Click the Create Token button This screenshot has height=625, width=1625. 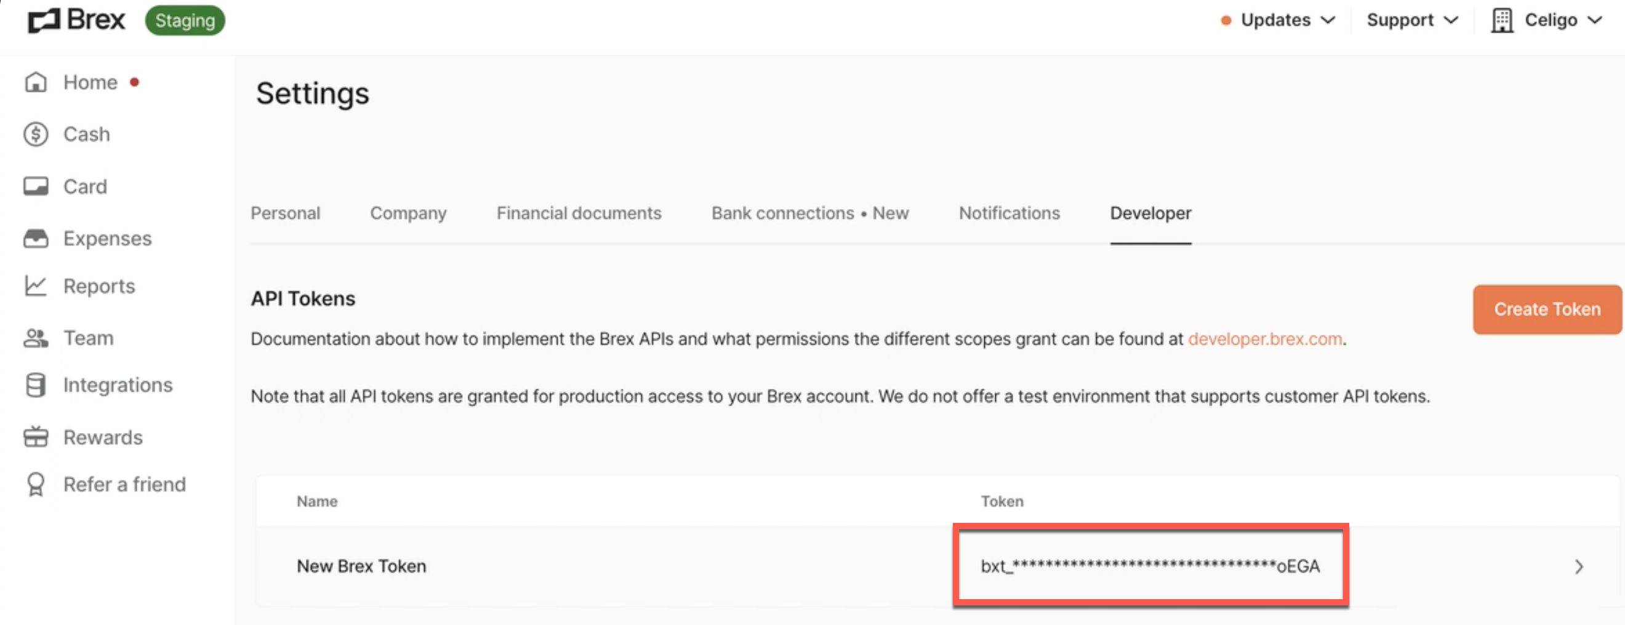coord(1547,309)
